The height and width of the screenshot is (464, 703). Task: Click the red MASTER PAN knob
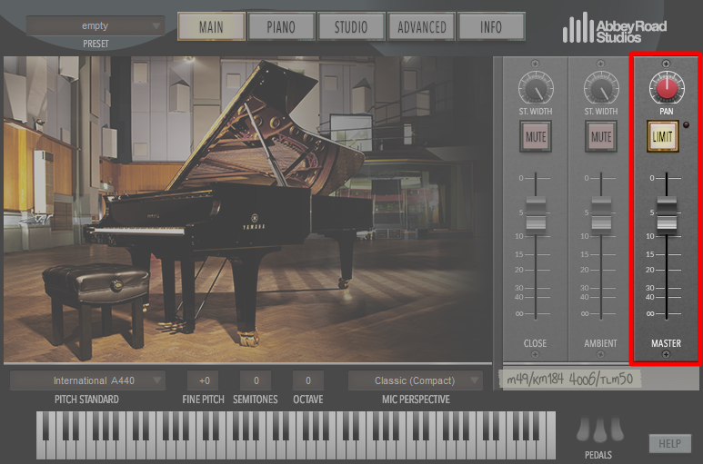coord(667,89)
